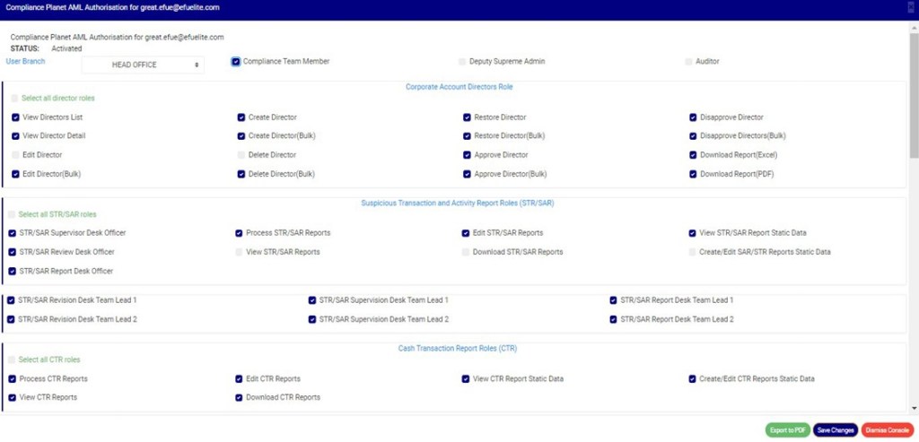Click the Export to PDF button

788,430
